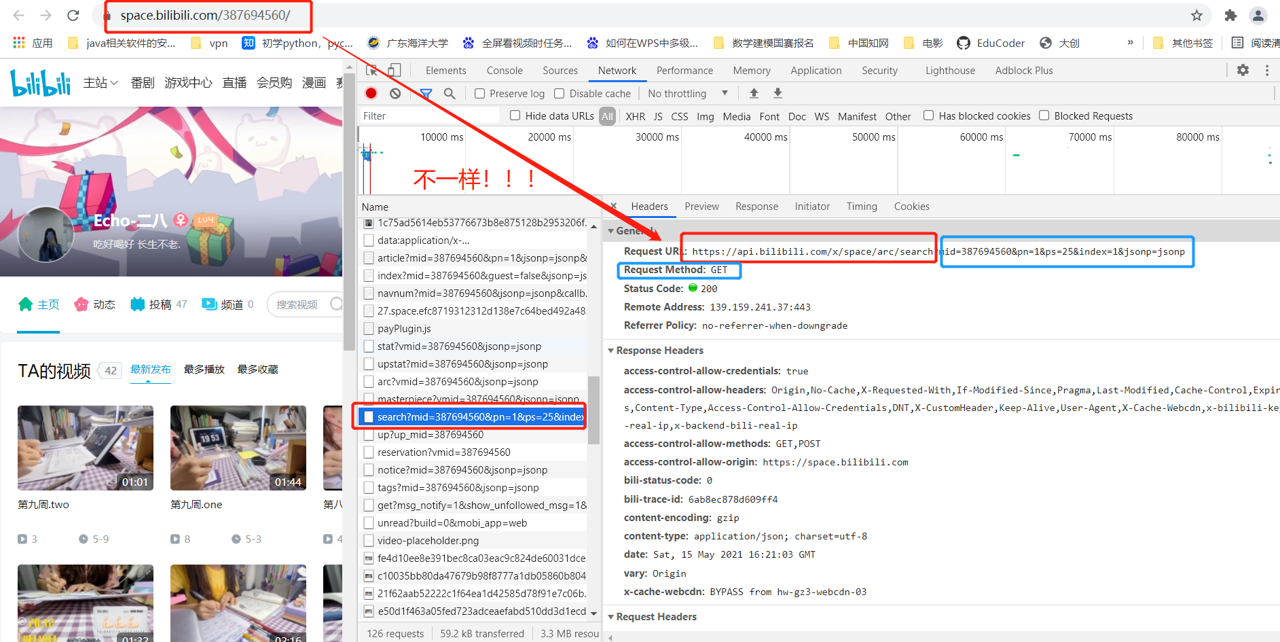Open the No throttling dropdown
This screenshot has height=642, width=1280.
[x=687, y=93]
